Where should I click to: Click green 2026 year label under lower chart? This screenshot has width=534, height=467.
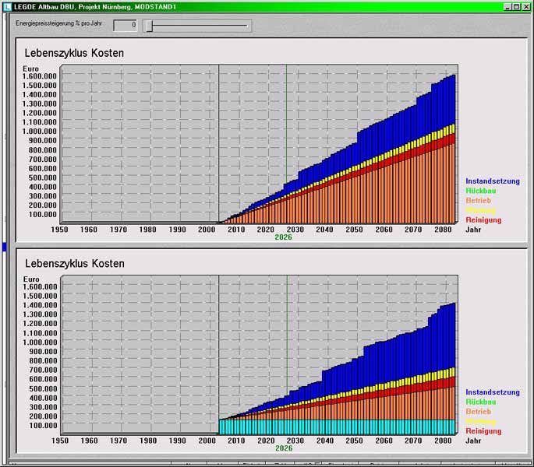click(x=284, y=448)
